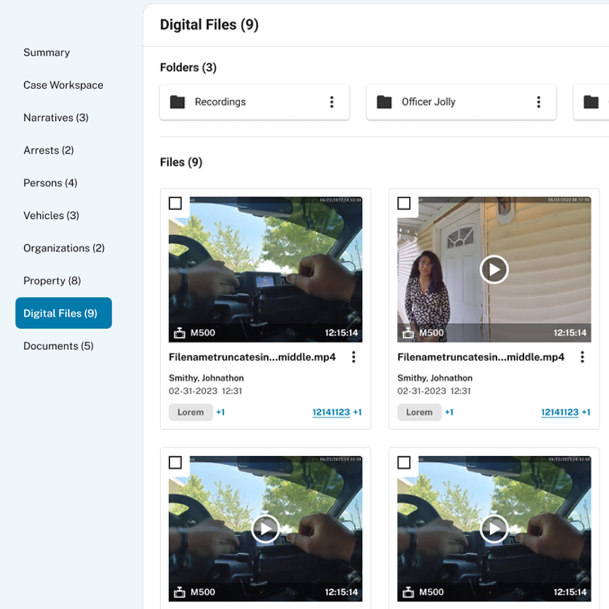Click the Officer Jolly folder icon
Screen dimensions: 609x609
(x=384, y=102)
